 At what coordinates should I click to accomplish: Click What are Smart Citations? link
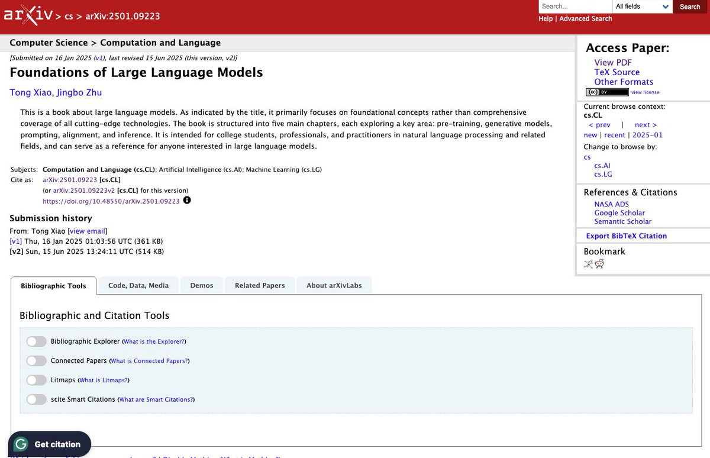[x=156, y=400]
